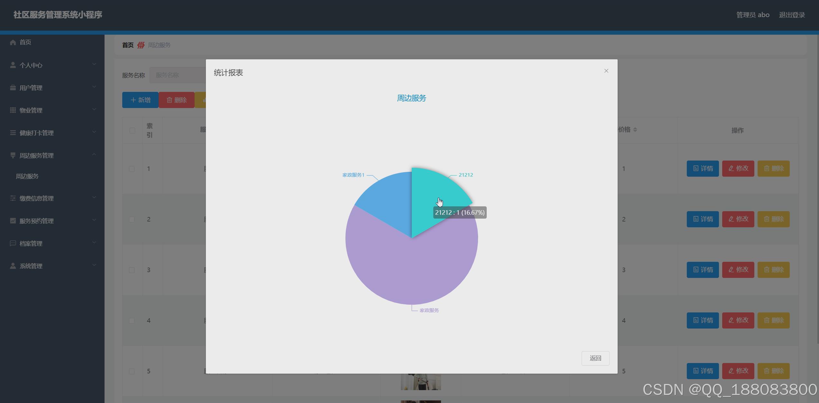The image size is (819, 403).
Task: Tick the checkbox for row 1
Action: pos(132,169)
